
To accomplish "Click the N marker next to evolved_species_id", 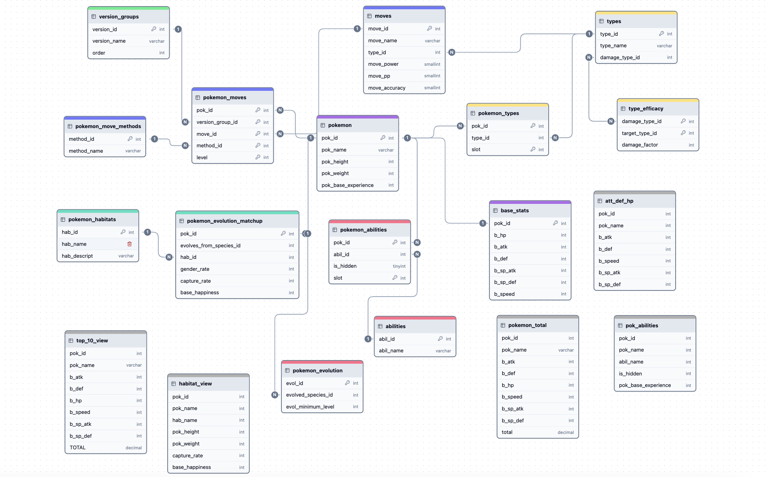I will (x=275, y=395).
